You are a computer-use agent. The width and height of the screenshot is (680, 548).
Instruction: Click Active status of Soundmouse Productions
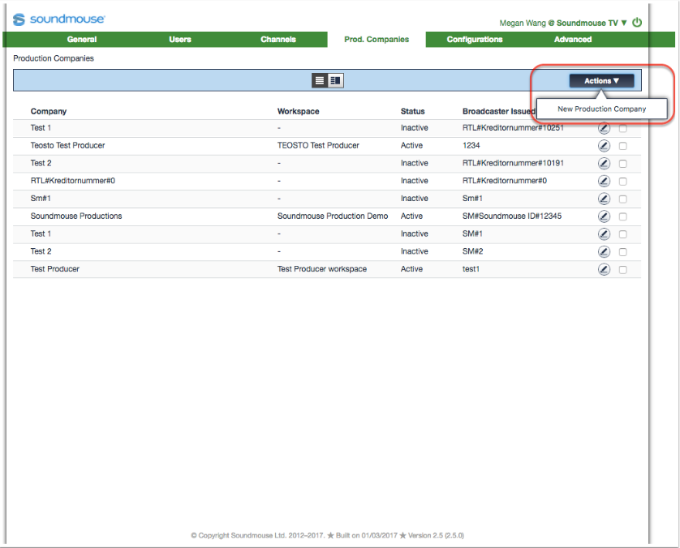[411, 216]
